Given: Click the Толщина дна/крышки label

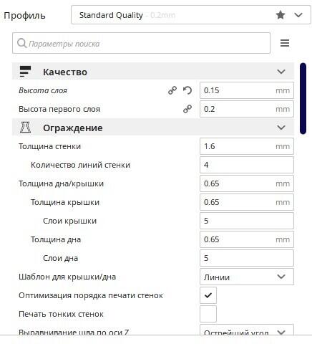Looking at the screenshot, I should click(x=61, y=183).
